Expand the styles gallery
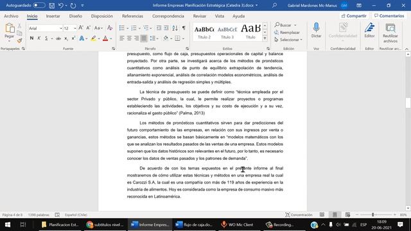This screenshot has height=231, width=411. coord(265,38)
